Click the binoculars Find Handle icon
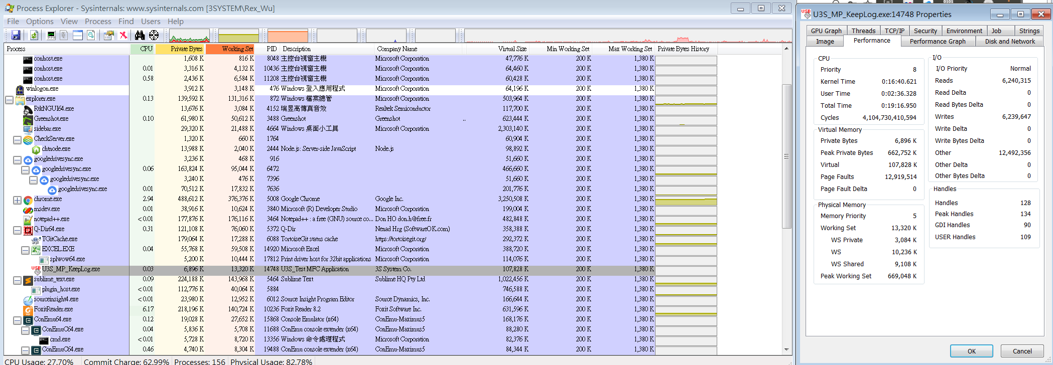Viewport: 1053px width, 365px height. click(x=140, y=35)
